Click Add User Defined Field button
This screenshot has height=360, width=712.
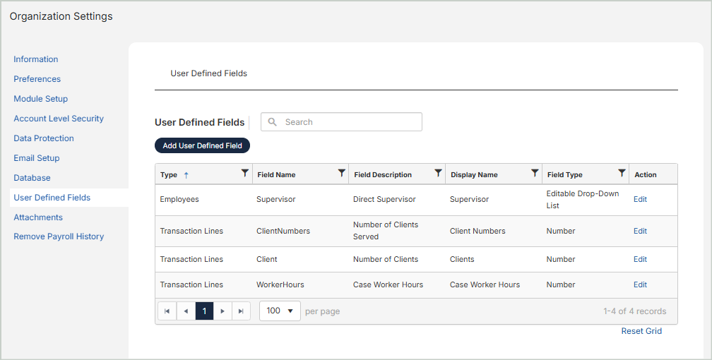pyautogui.click(x=202, y=146)
